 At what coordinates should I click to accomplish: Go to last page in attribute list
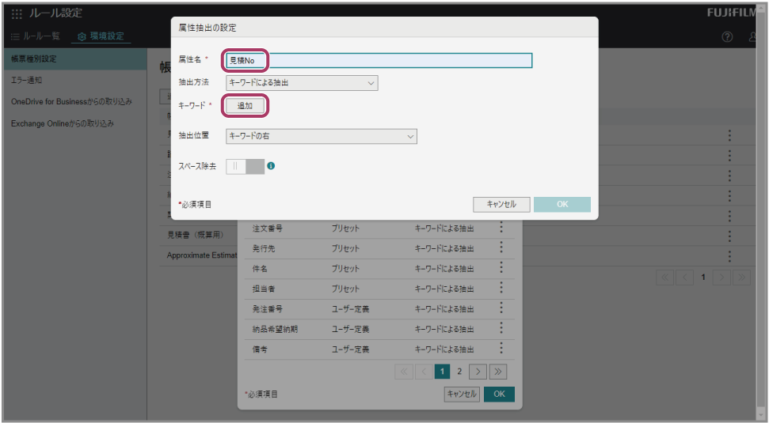coord(498,372)
